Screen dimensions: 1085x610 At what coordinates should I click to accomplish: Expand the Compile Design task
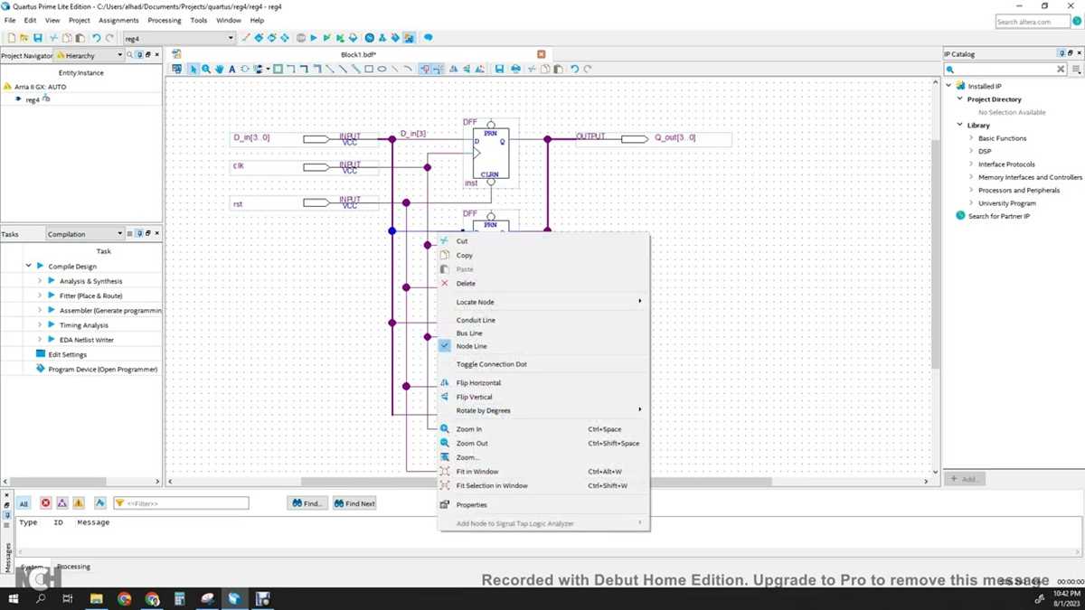[29, 267]
